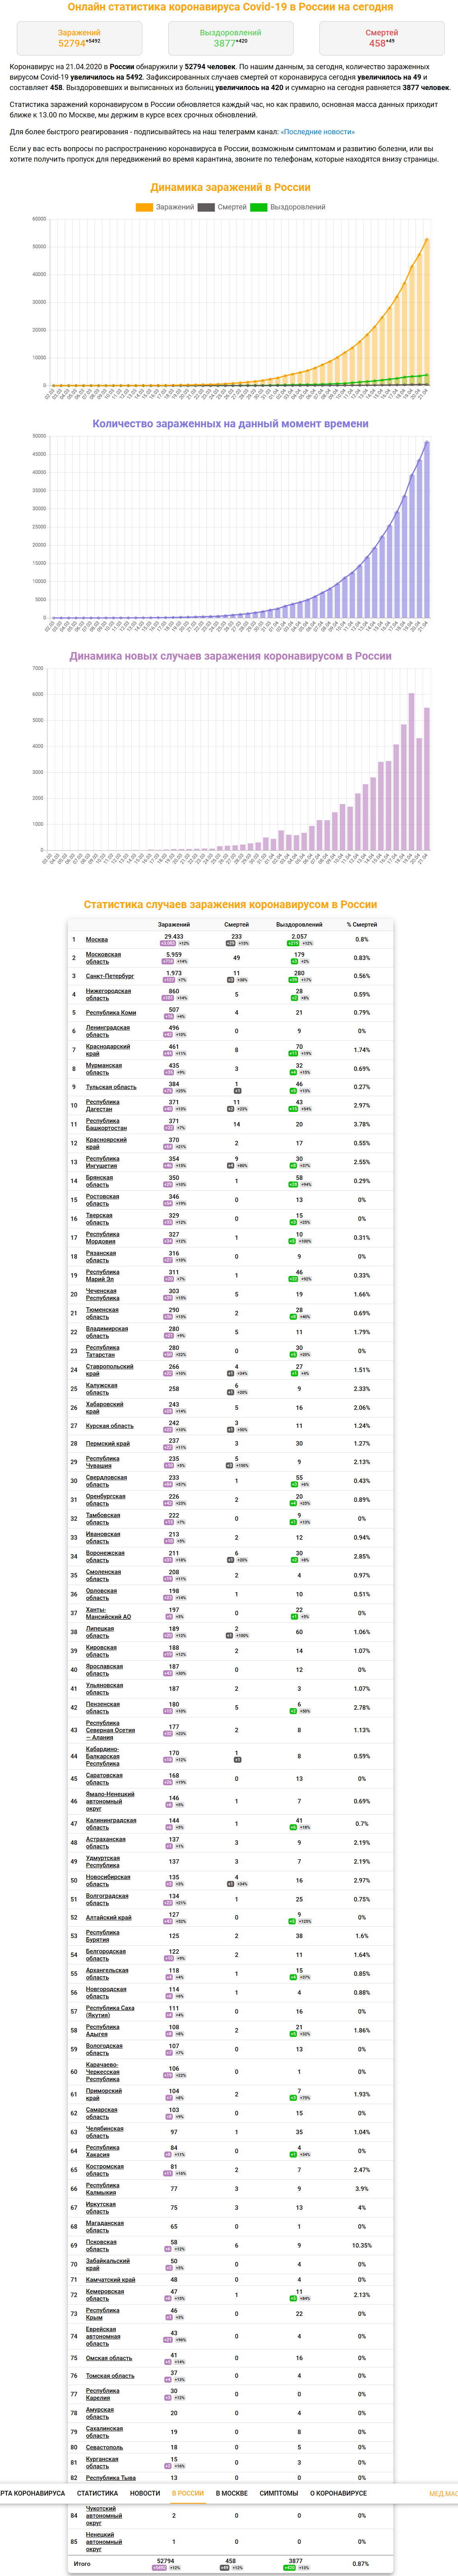The height and width of the screenshot is (2576, 458).
Task: Click the Заражений 52794 summary card
Action: pos(79,38)
